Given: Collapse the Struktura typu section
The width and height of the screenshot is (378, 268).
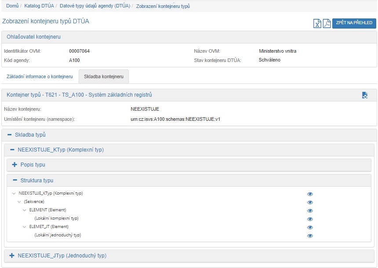Looking at the screenshot, I should click(15, 180).
